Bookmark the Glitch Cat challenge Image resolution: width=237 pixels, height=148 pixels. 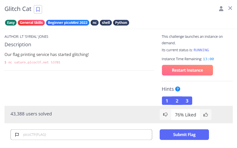coord(38,9)
